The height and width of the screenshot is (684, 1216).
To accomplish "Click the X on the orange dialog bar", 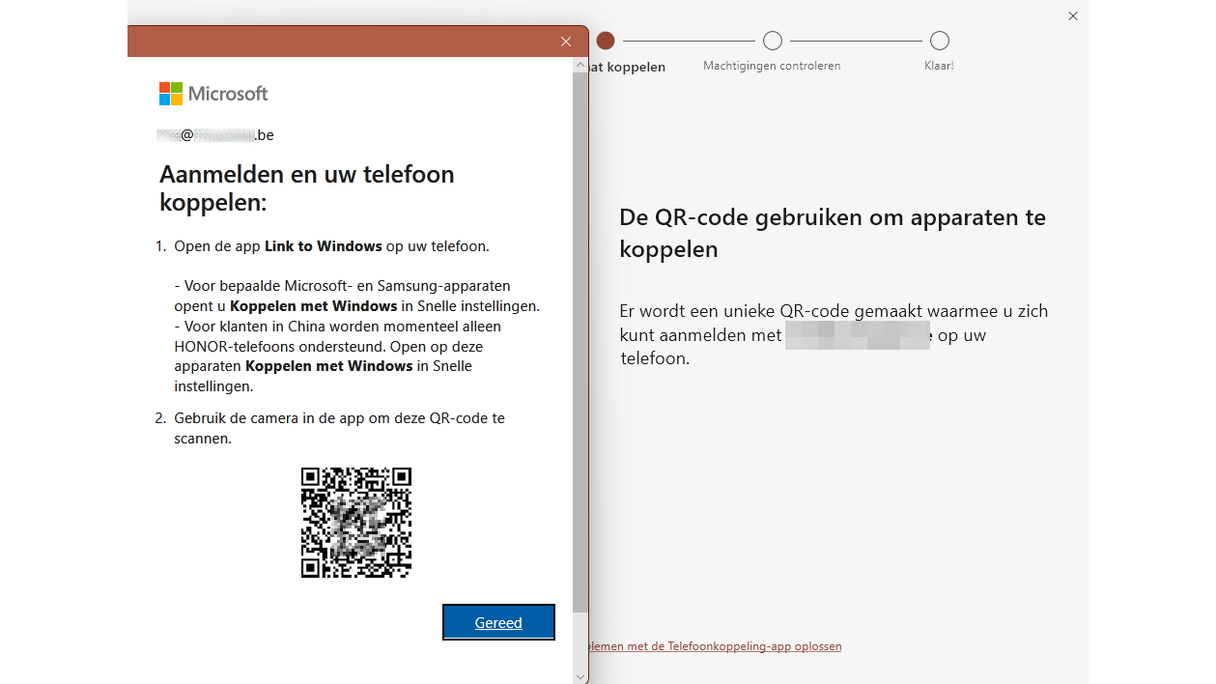I will [x=566, y=42].
